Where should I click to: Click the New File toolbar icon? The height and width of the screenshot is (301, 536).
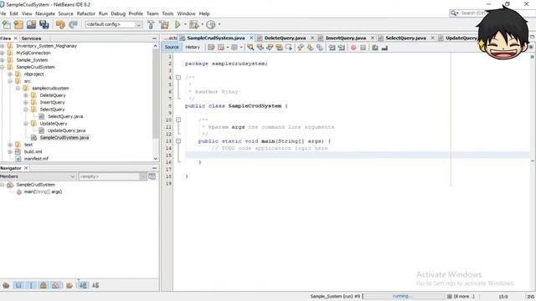7,24
